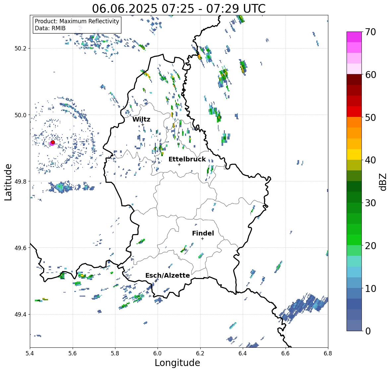
Task: Click the latitude tick label 49.8
Action: coord(21,181)
